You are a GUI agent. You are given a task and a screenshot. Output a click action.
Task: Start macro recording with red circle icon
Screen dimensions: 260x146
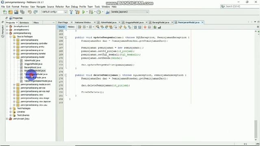pyautogui.click(x=145, y=27)
